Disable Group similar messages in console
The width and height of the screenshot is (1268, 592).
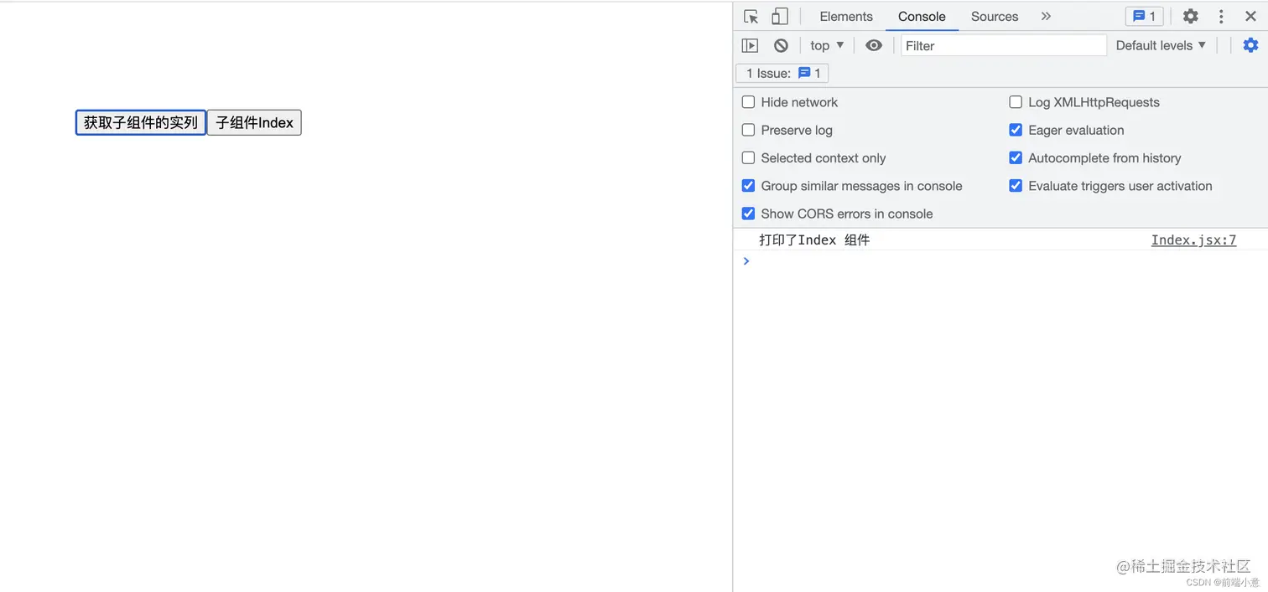(x=748, y=186)
